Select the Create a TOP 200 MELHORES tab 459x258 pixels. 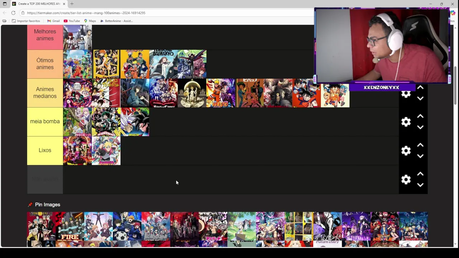pyautogui.click(x=39, y=4)
